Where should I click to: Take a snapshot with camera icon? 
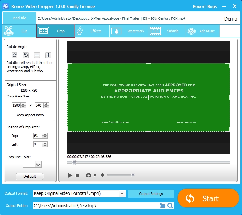pos(89,175)
